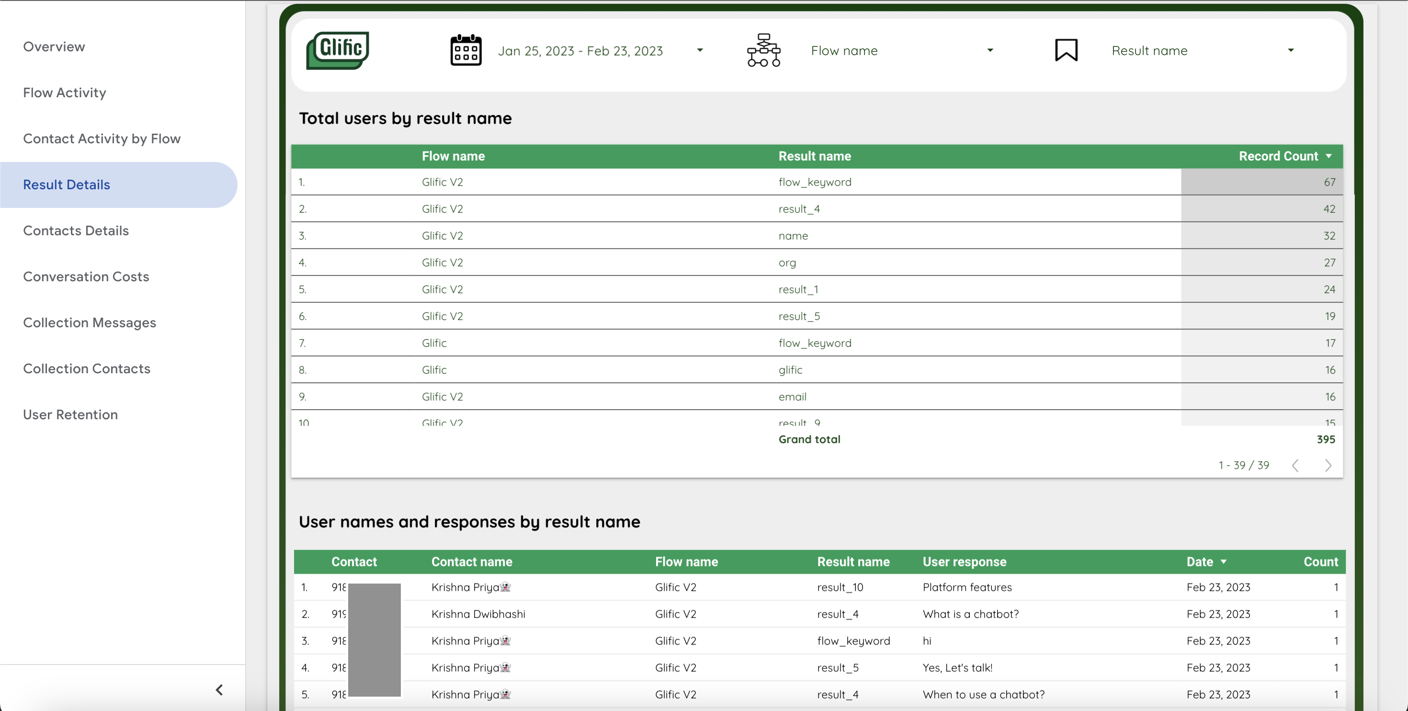Click 'Platform features' user response
Image resolution: width=1408 pixels, height=711 pixels.
coord(967,587)
